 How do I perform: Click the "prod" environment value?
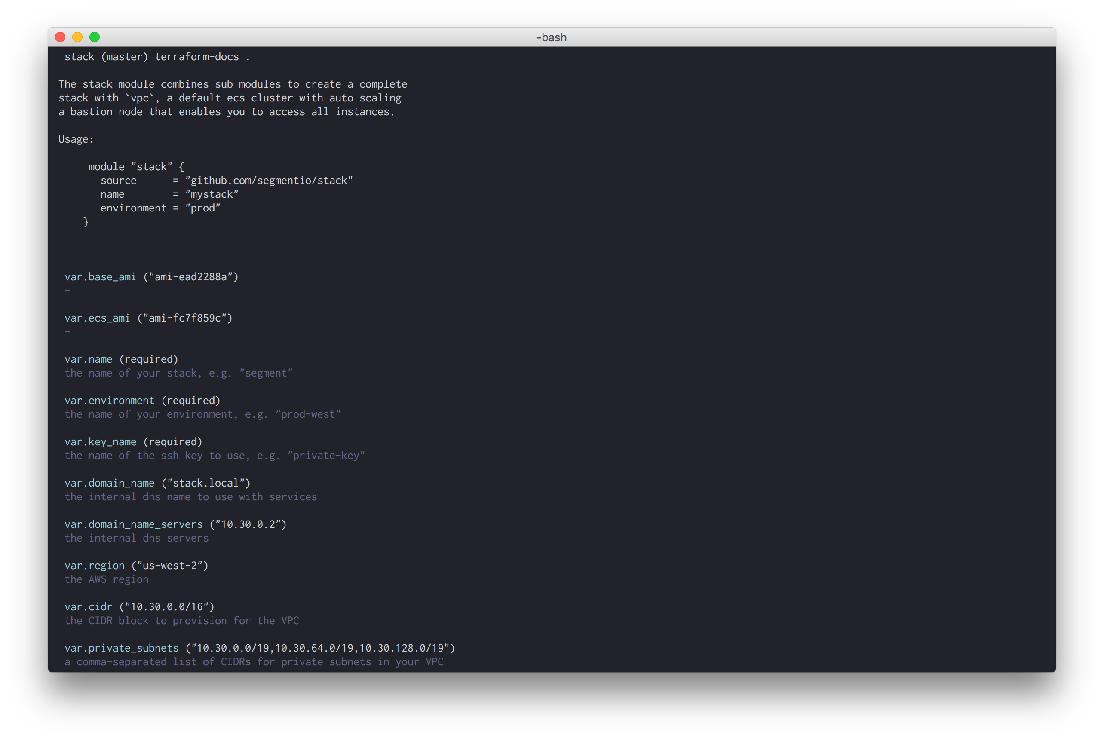[203, 208]
